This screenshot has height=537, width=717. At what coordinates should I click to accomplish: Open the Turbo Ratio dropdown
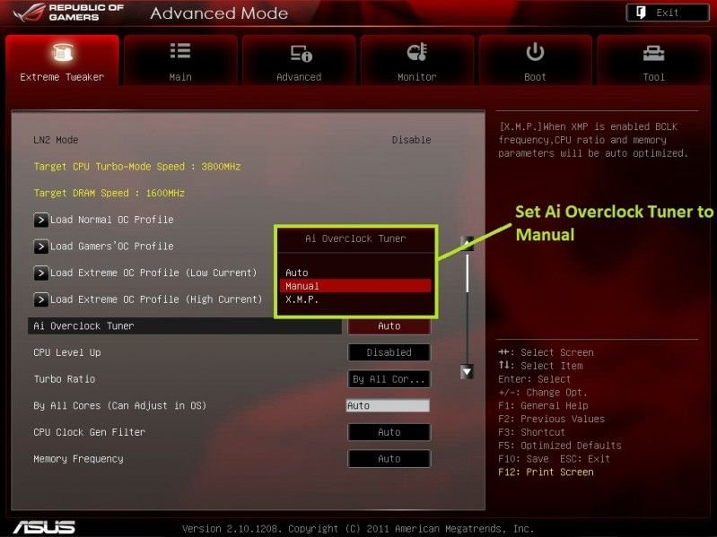(x=389, y=379)
